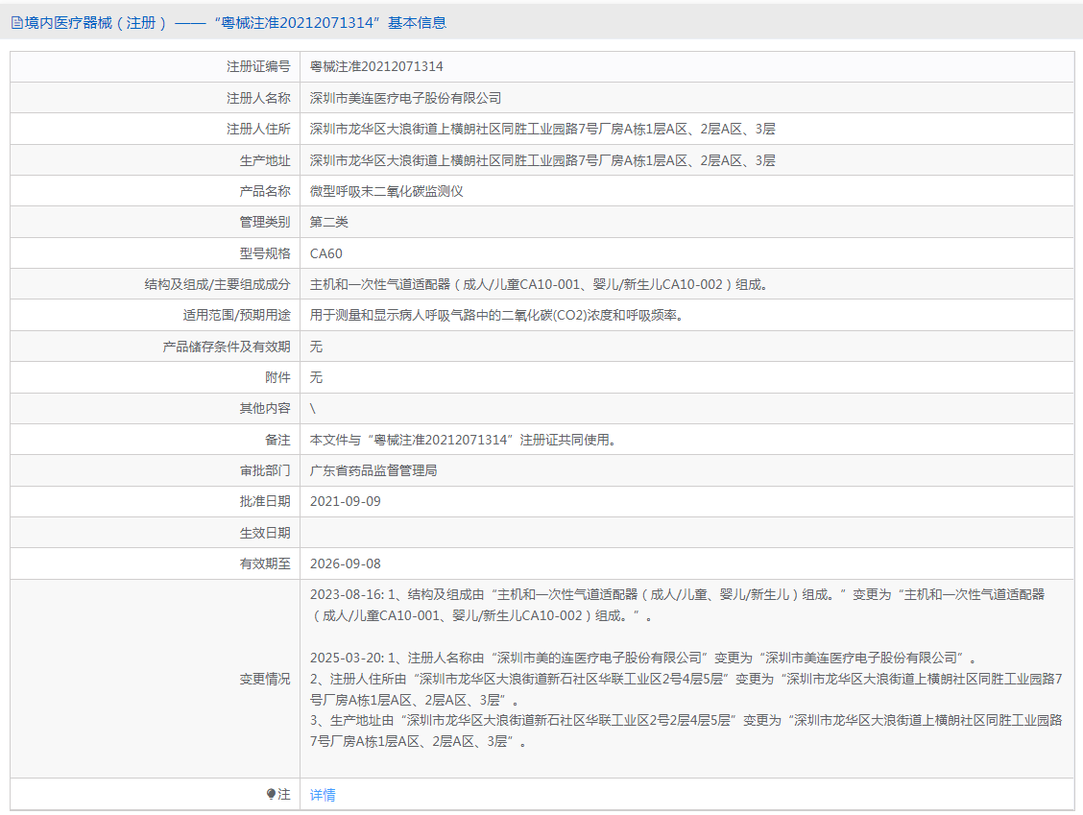This screenshot has width=1083, height=815.
Task: Click the 审批部门 label
Action: click(x=265, y=470)
